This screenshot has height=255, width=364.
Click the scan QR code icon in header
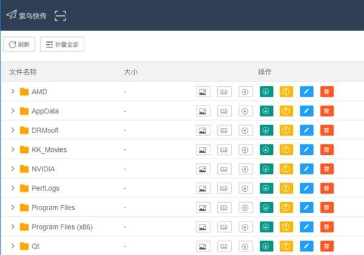60,16
